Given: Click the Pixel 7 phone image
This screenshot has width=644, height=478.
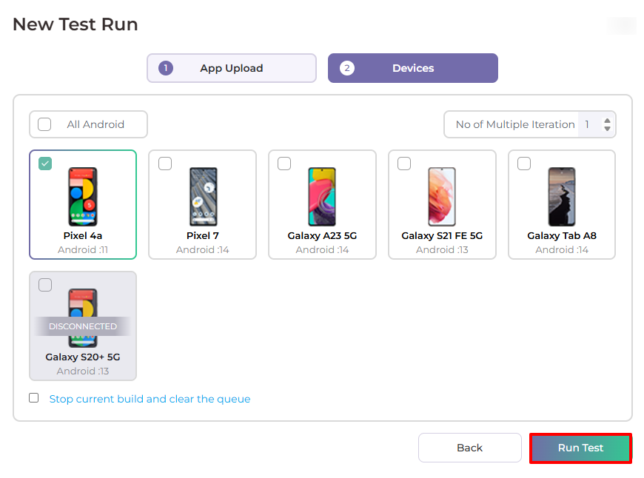Looking at the screenshot, I should (203, 196).
